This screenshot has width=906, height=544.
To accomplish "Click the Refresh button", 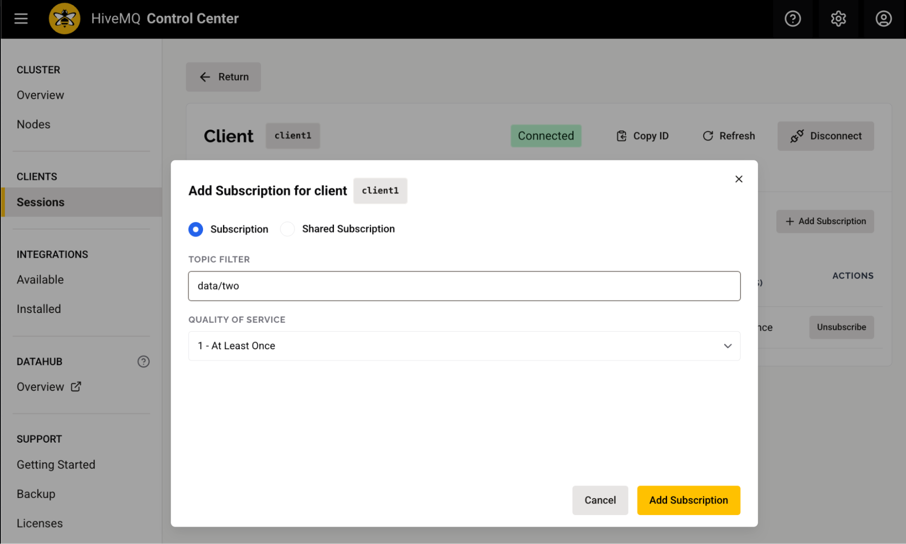I will pos(729,136).
